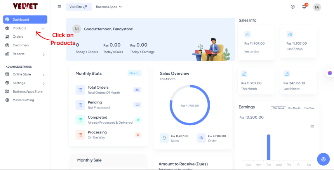Open the Earnings chart hamburger menu icon
This screenshot has height=170, width=334.
click(x=312, y=126)
